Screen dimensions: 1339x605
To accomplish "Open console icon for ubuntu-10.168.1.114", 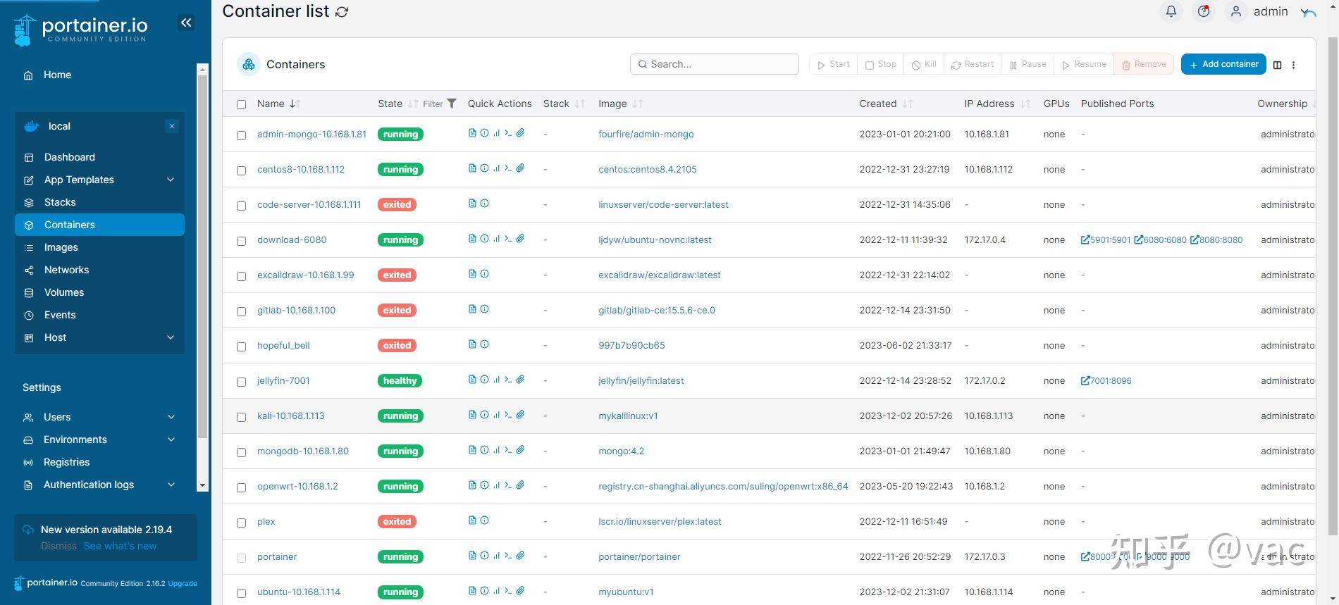I will coord(508,591).
